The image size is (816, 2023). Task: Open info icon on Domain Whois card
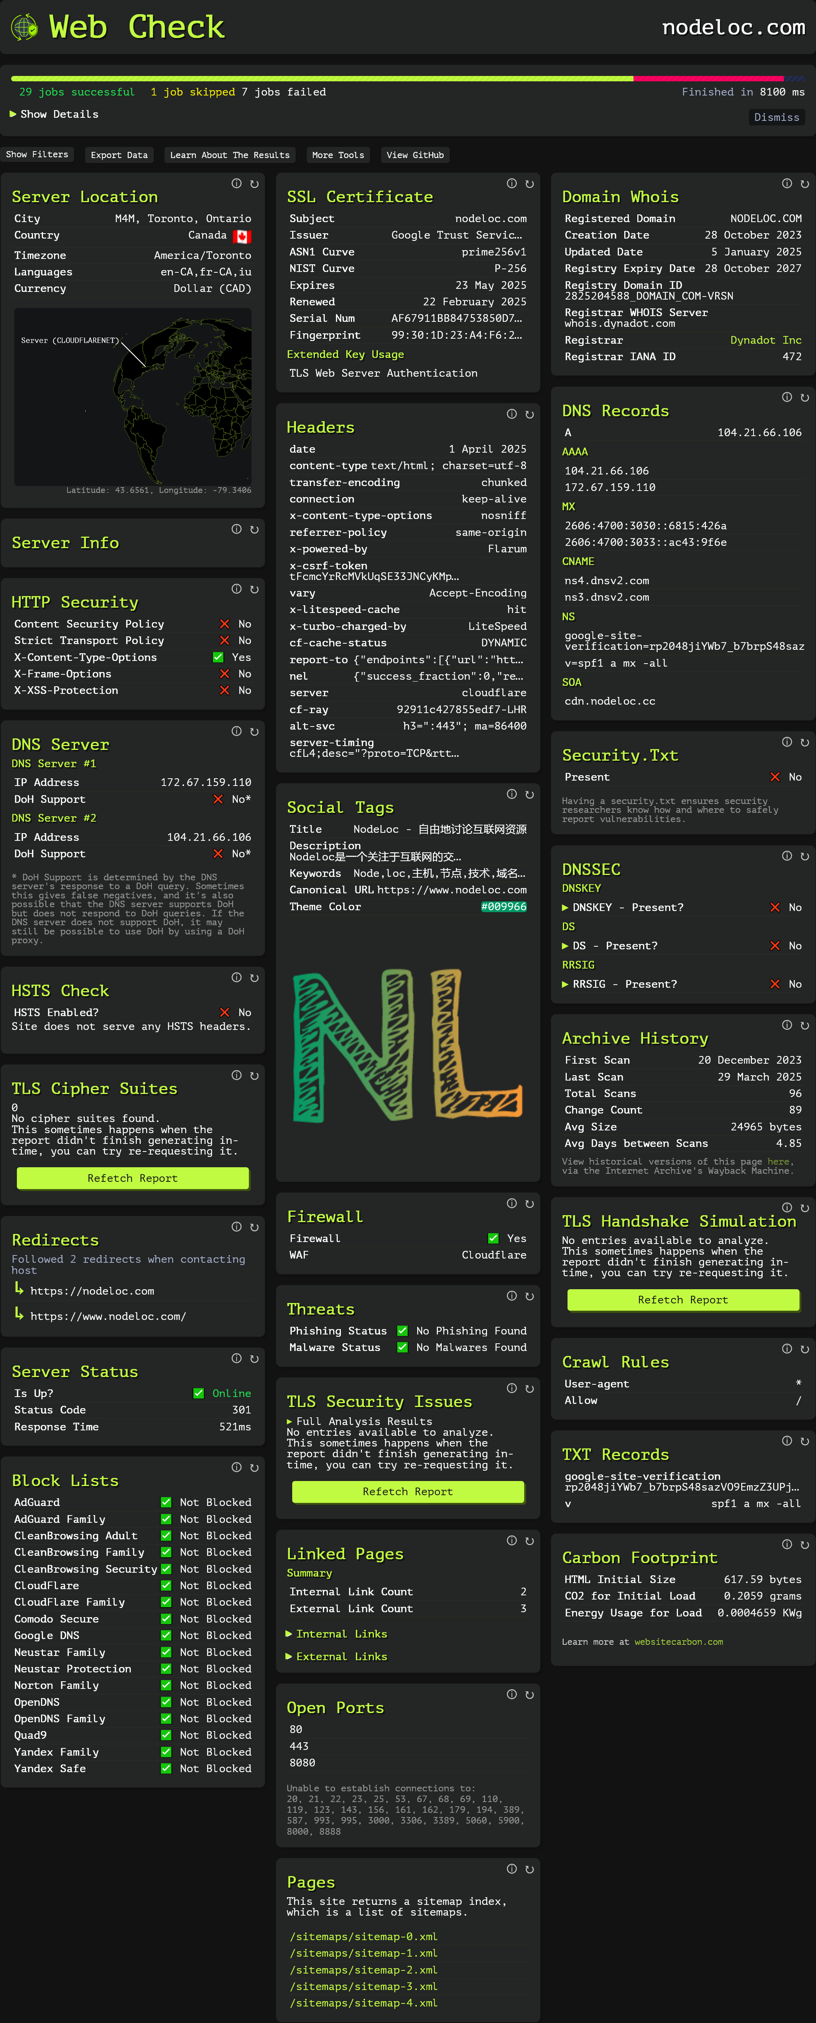point(786,184)
